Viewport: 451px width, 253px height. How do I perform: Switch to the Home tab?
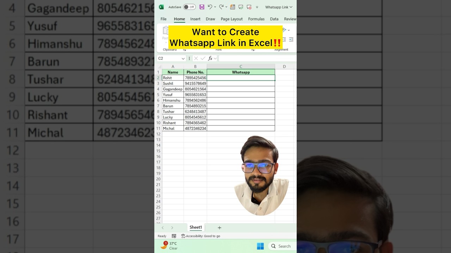[x=179, y=19]
